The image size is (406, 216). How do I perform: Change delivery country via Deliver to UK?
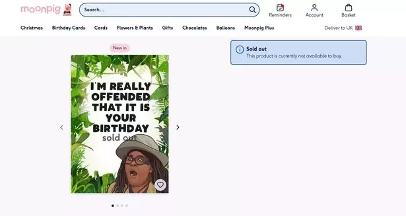tap(339, 28)
